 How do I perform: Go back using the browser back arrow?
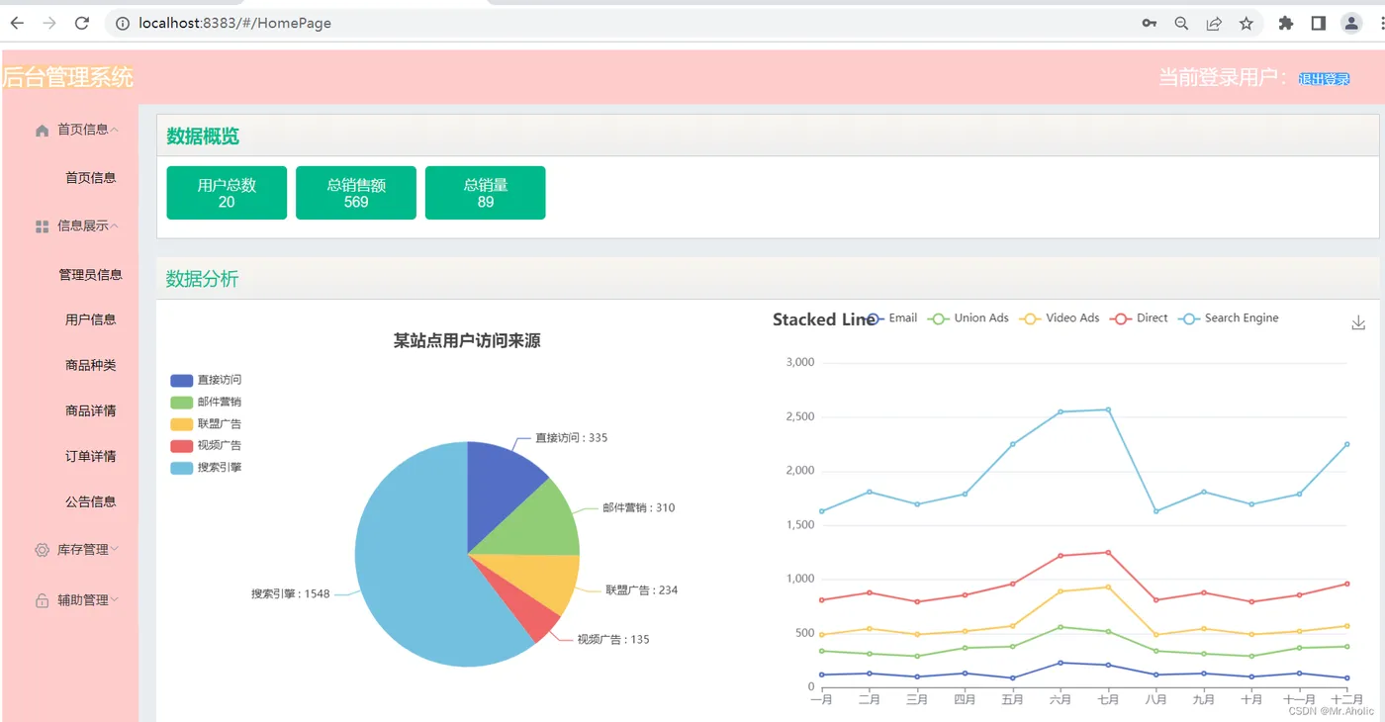click(17, 23)
